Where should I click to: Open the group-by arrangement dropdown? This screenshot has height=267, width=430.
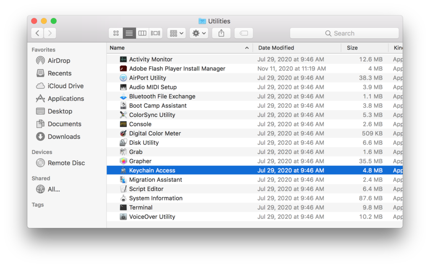(x=176, y=33)
